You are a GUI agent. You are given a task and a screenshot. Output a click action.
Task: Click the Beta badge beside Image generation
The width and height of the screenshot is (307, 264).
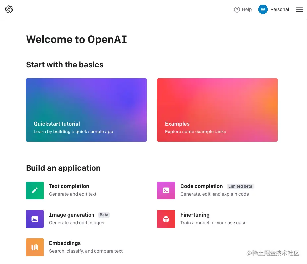[x=104, y=215]
